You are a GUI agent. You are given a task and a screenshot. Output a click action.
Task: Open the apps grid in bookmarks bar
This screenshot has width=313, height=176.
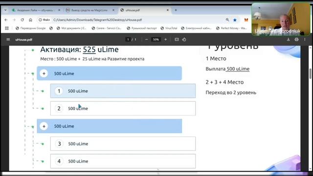(7, 28)
